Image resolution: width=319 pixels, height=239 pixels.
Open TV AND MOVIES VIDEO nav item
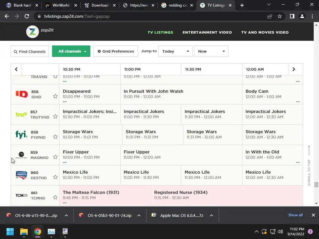click(x=265, y=32)
